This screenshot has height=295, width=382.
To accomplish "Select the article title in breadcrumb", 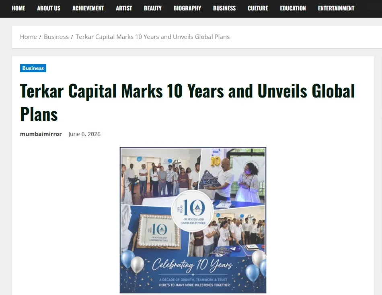I will pos(152,37).
